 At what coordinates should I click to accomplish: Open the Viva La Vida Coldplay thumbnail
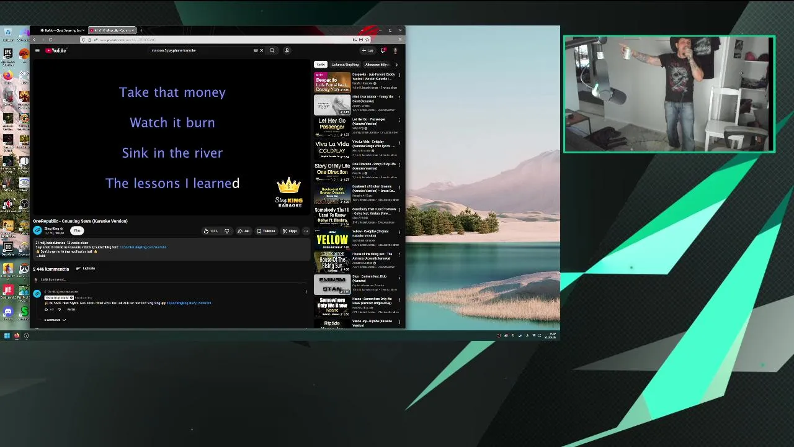pyautogui.click(x=332, y=149)
